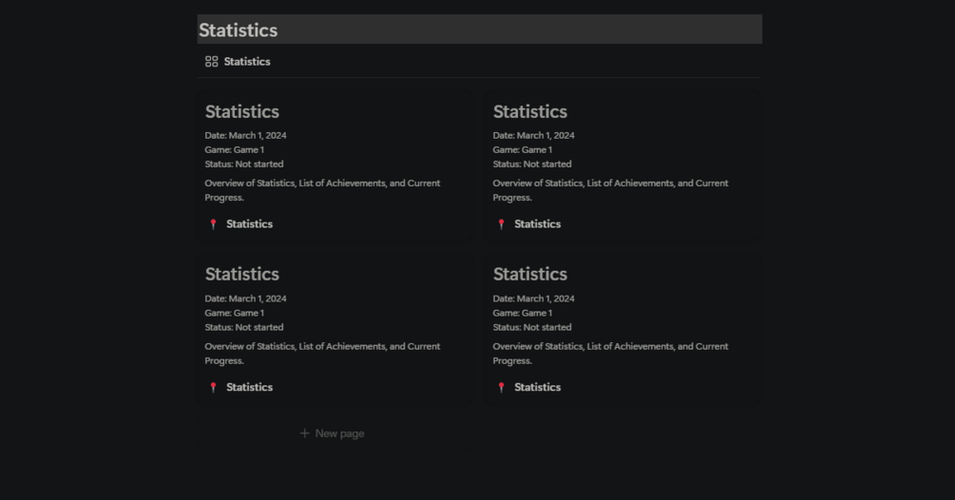Click pinned Statistics link in bottom-right card
Image resolution: width=955 pixels, height=500 pixels.
coord(537,388)
